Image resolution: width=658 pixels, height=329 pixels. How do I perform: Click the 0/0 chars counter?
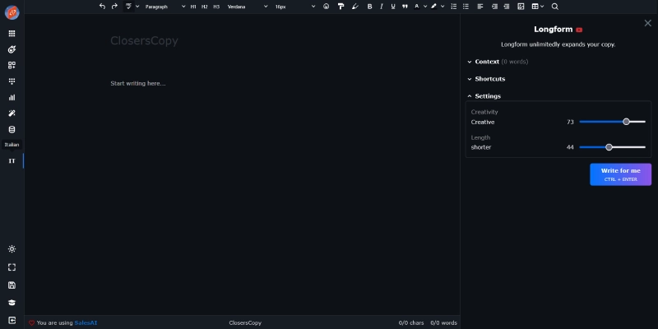[x=411, y=322]
